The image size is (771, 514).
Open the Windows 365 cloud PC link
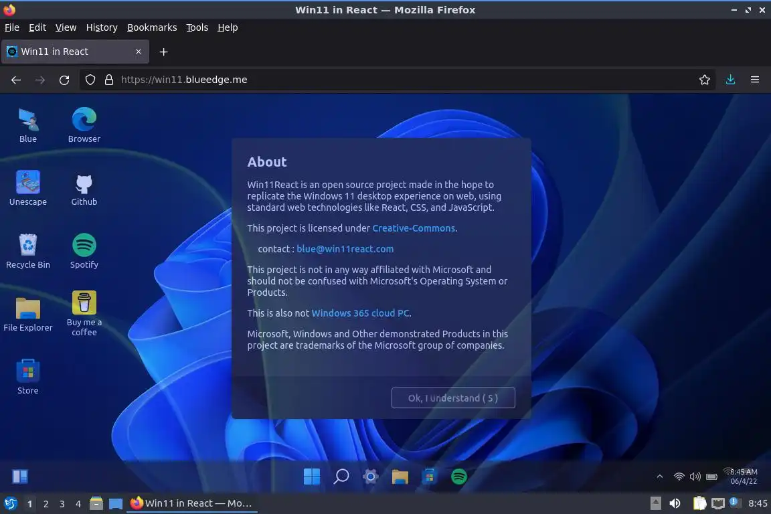pyautogui.click(x=361, y=313)
